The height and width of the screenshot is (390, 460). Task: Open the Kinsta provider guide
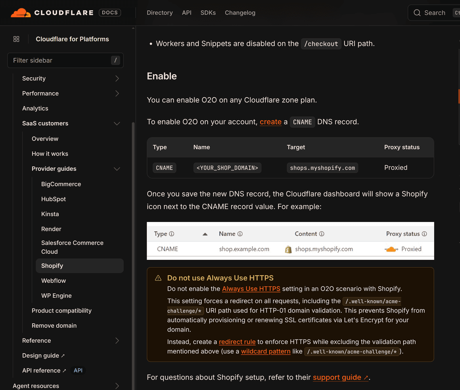(50, 214)
